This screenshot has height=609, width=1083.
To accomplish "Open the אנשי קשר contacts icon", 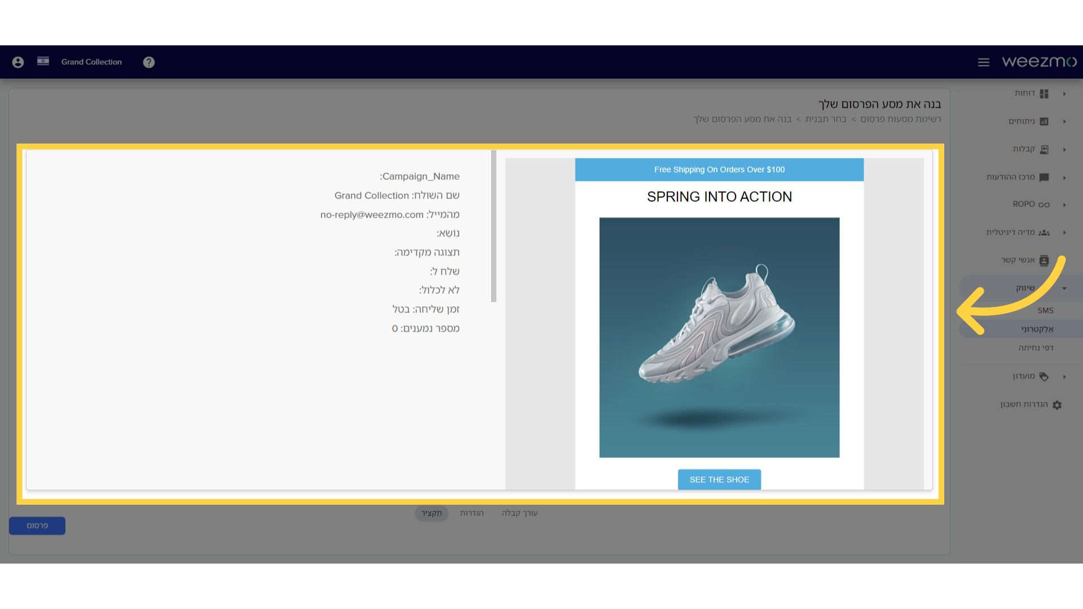I will [1044, 261].
